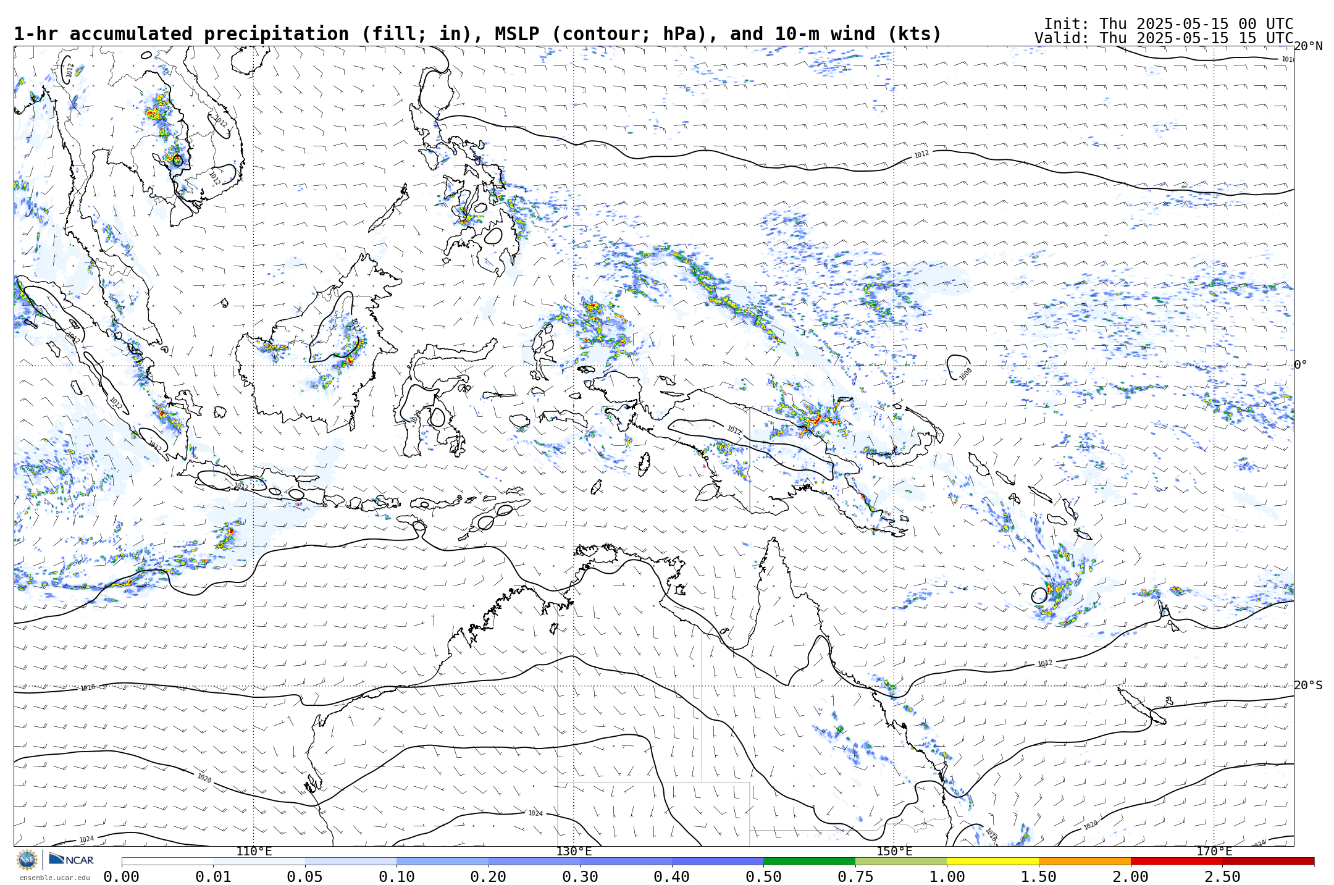1334x885 pixels.
Task: Click the 0.05 colorbar label
Action: pos(304,877)
